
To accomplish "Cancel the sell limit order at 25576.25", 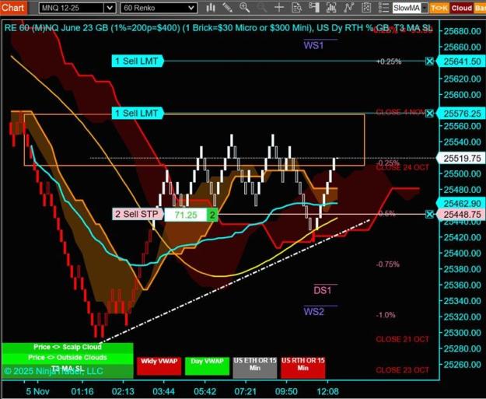I will point(429,114).
